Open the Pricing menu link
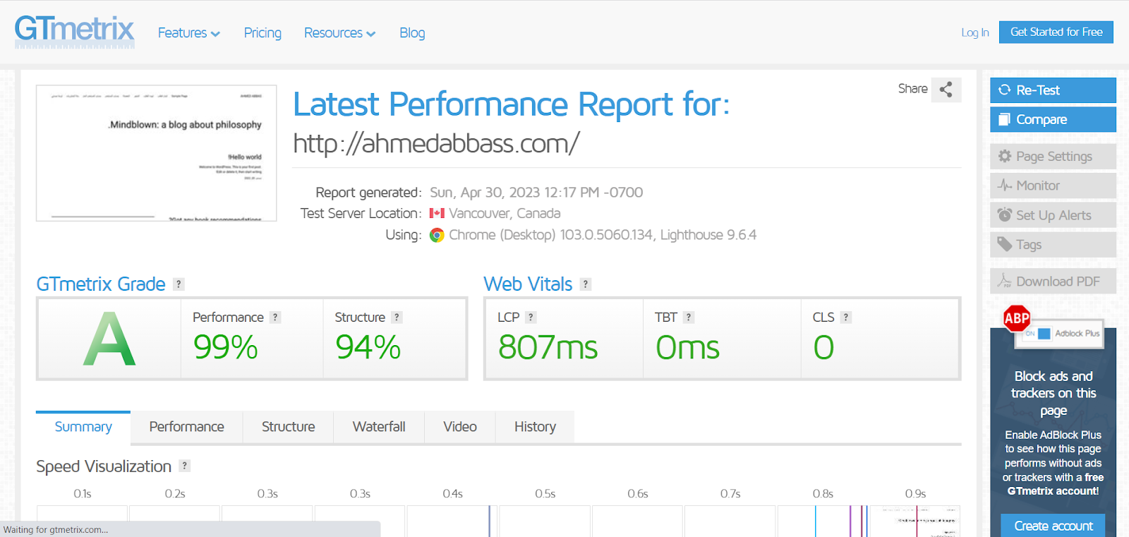Image resolution: width=1129 pixels, height=537 pixels. 262,33
